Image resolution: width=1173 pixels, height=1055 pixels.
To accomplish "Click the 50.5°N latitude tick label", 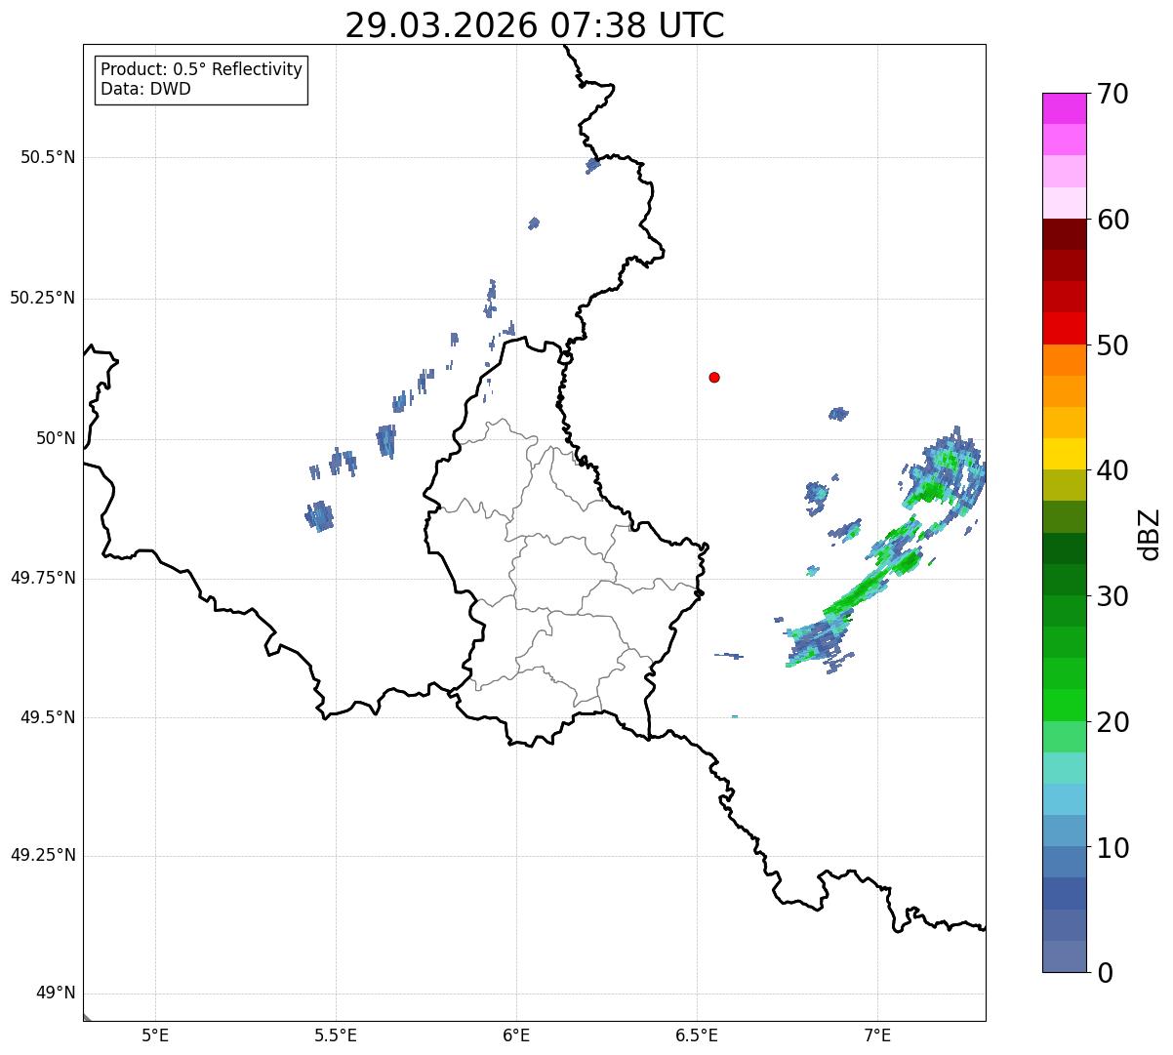I will tap(48, 157).
